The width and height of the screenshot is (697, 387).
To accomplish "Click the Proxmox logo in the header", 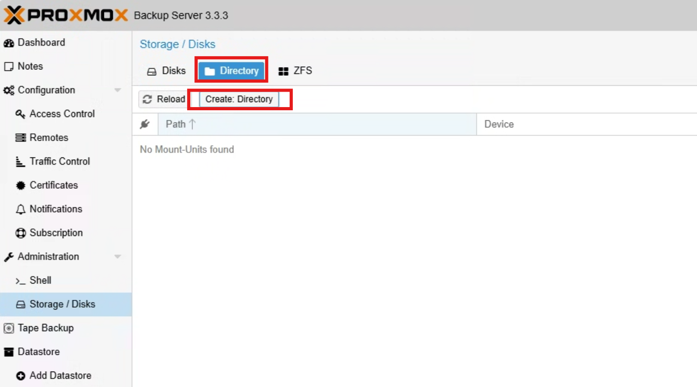I will click(x=66, y=15).
